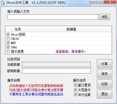Click the blue line 不要用本工具从事任何营利或违法活动
This screenshot has width=117, height=104.
(36, 94)
